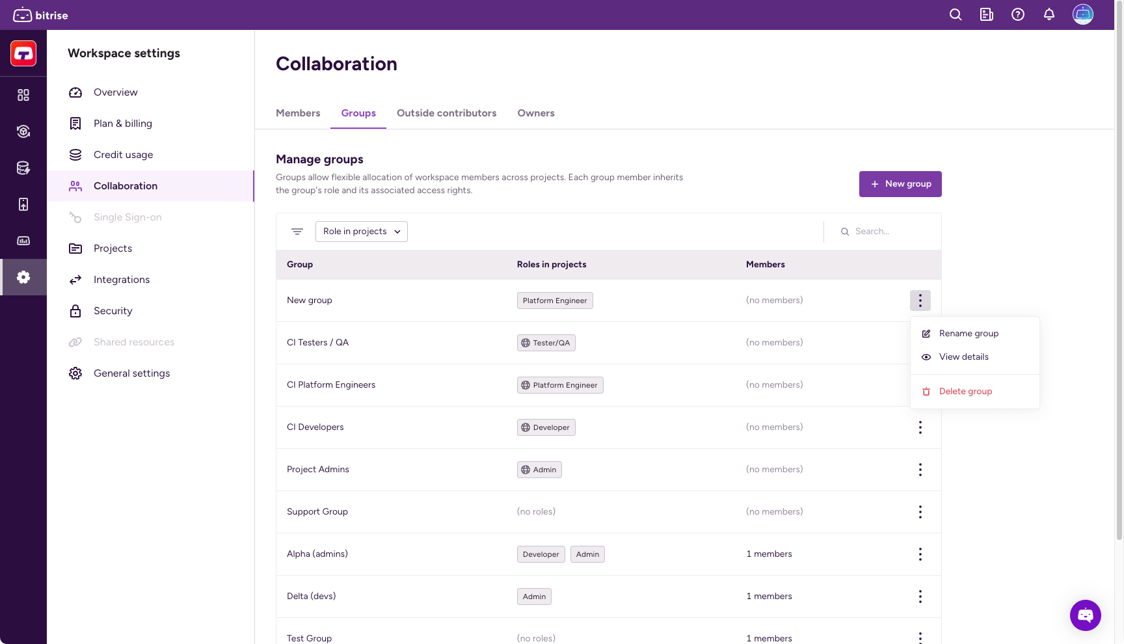Open the Alpha (admins) row options menu

click(x=920, y=554)
